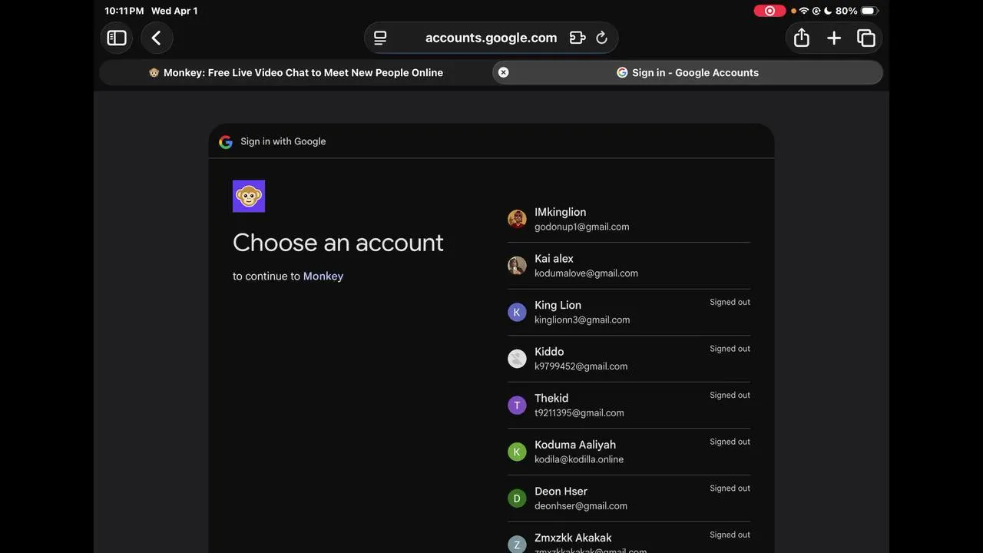
Task: Click the Choose an account heading
Action: click(x=338, y=243)
